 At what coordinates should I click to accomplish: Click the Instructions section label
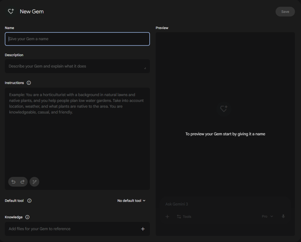pyautogui.click(x=14, y=83)
